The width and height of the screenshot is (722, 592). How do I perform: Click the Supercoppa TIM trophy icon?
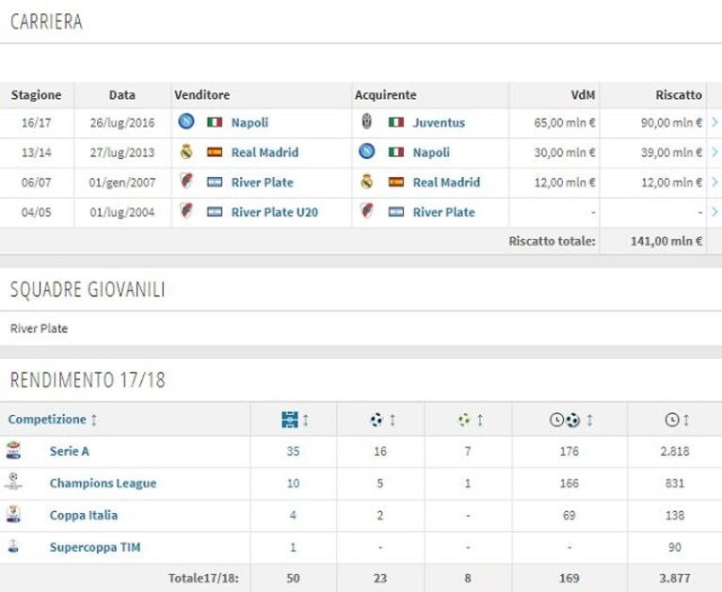[13, 546]
